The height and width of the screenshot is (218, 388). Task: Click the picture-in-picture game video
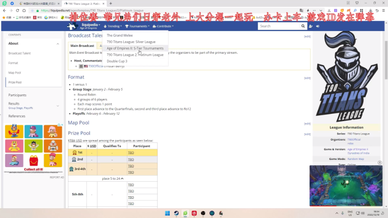click(346, 186)
